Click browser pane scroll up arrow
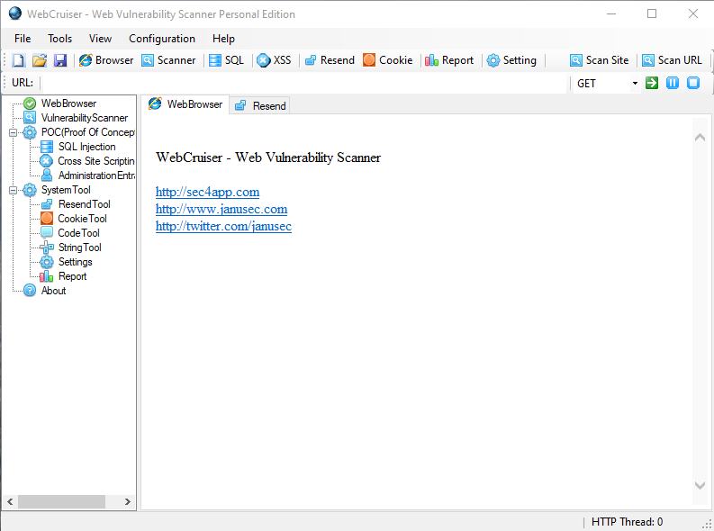Image resolution: width=714 pixels, height=531 pixels. tap(700, 137)
